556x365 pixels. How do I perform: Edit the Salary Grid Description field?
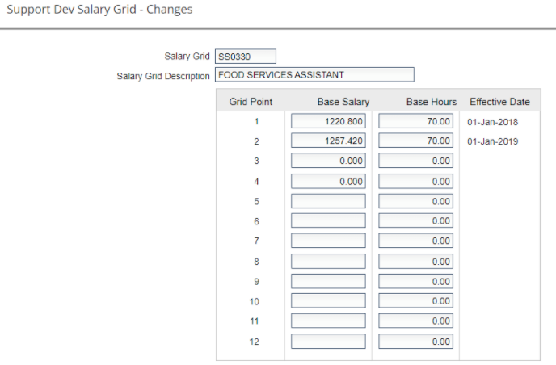tap(314, 75)
